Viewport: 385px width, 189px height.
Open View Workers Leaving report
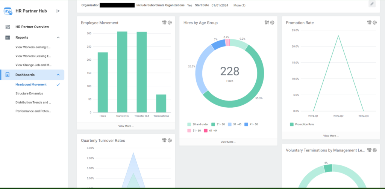[x=33, y=56]
